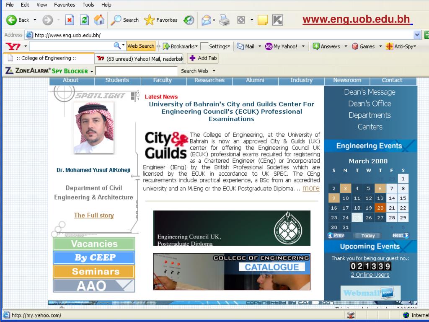The image size is (429, 322).
Task: Expand the My Yahoo! dropdown arrow
Action: pos(303,46)
